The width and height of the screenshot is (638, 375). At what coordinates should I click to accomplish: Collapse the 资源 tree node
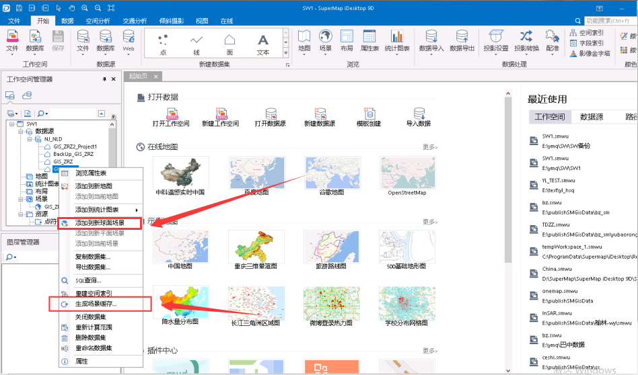20,214
